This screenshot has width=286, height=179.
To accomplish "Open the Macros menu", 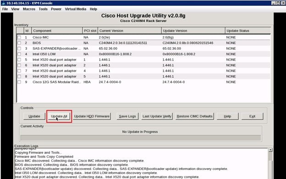I will (x=29, y=9).
